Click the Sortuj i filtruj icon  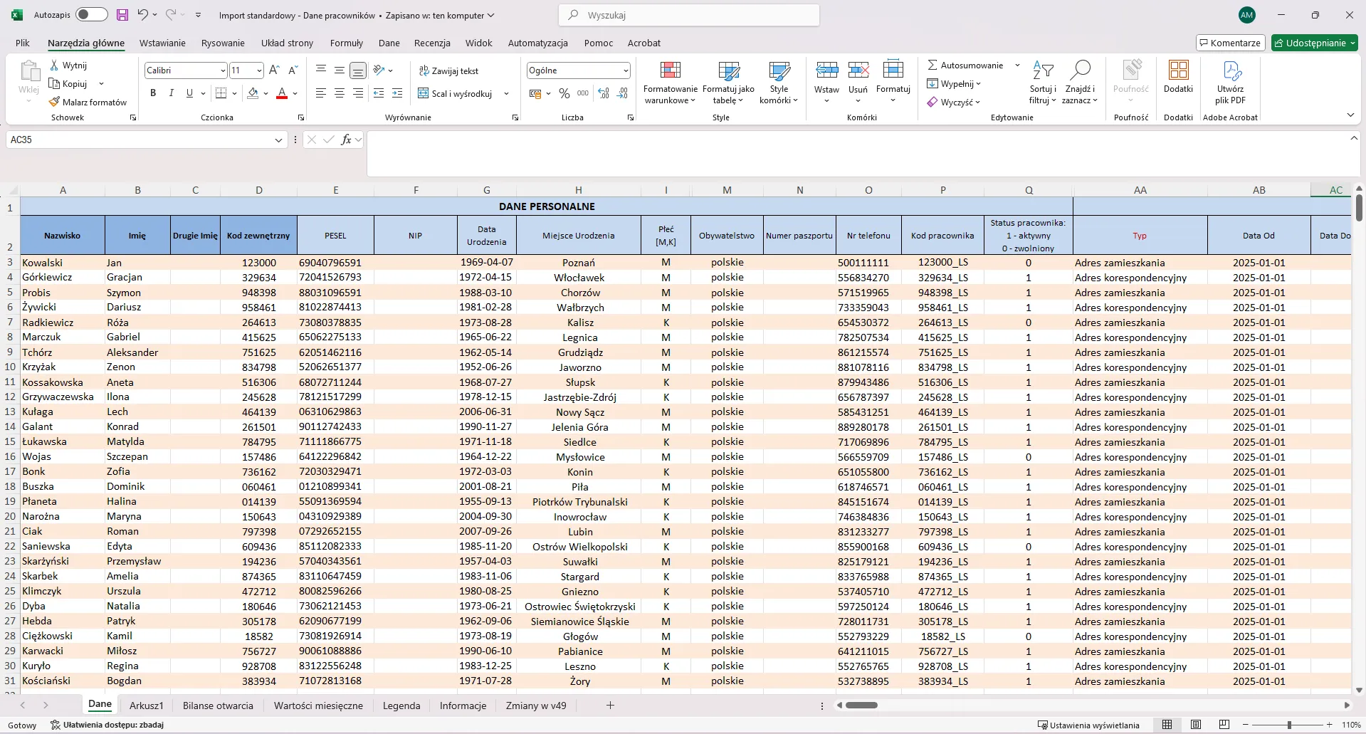(x=1043, y=70)
